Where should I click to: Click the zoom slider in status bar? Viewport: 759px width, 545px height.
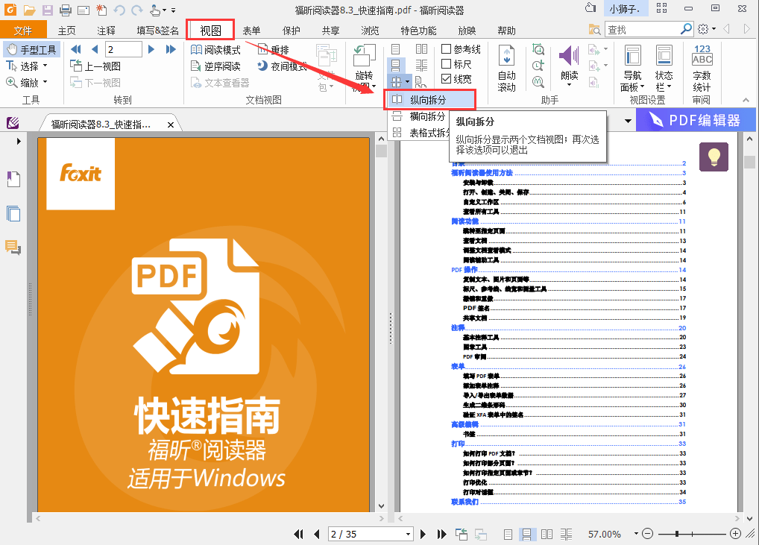click(x=690, y=534)
